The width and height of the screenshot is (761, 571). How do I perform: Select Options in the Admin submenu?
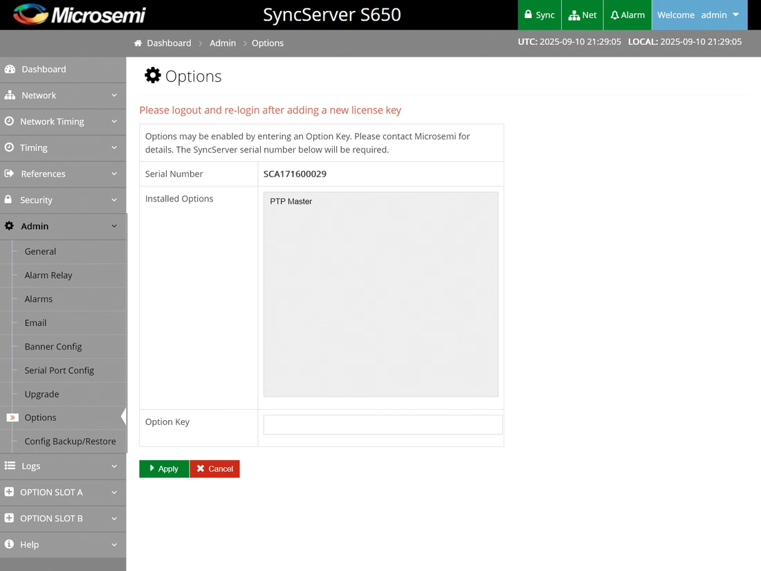40,417
